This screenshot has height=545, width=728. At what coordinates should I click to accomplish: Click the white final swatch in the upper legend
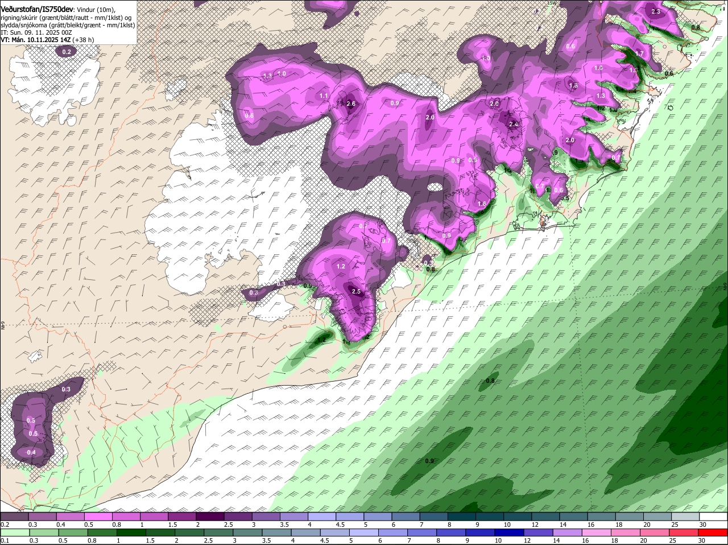pyautogui.click(x=714, y=517)
